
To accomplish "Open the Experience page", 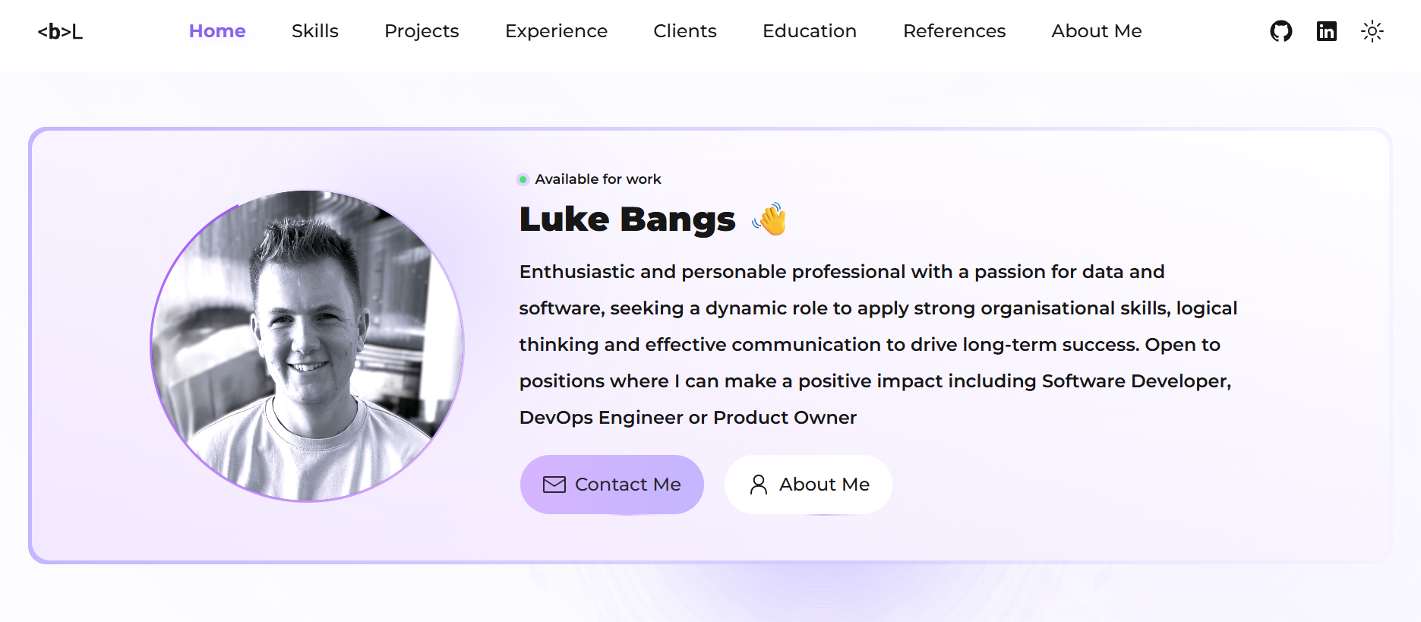I will (x=556, y=31).
